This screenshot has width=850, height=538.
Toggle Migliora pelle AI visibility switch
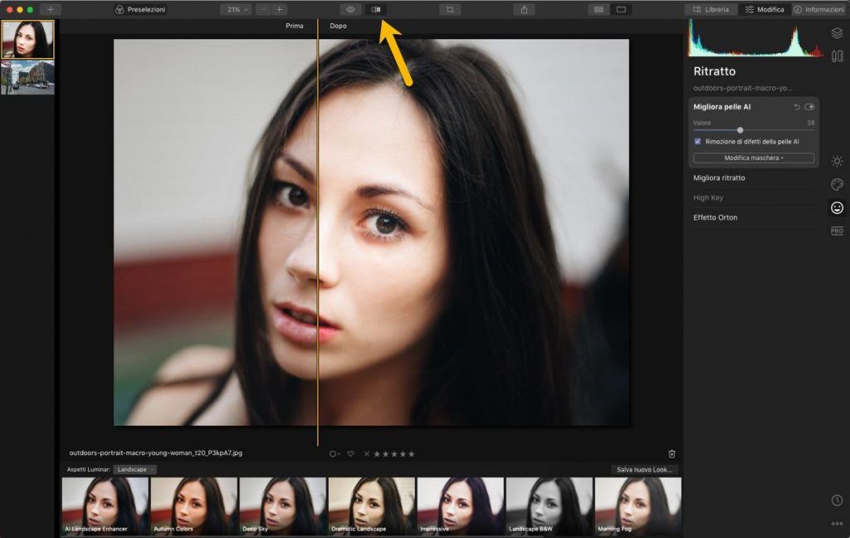810,107
